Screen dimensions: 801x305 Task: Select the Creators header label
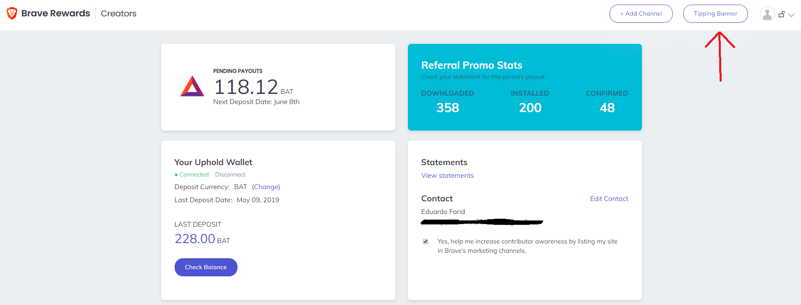click(119, 13)
